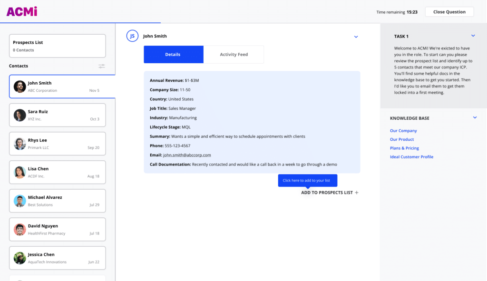This screenshot has height=281, width=487.
Task: Click the TASK 1 heading
Action: pyautogui.click(x=401, y=36)
